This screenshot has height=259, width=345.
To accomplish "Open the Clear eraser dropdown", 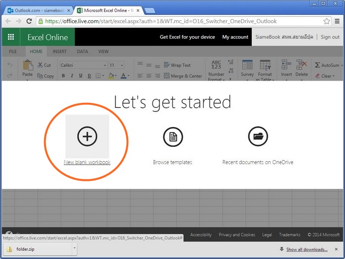I will pos(325,76).
